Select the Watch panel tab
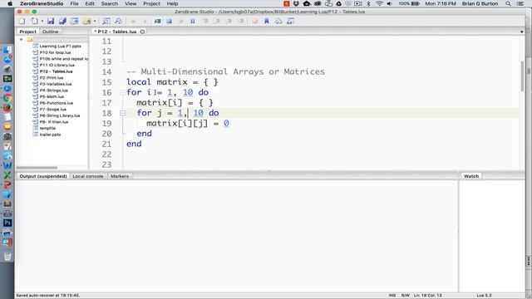This screenshot has width=532, height=299. (x=471, y=176)
